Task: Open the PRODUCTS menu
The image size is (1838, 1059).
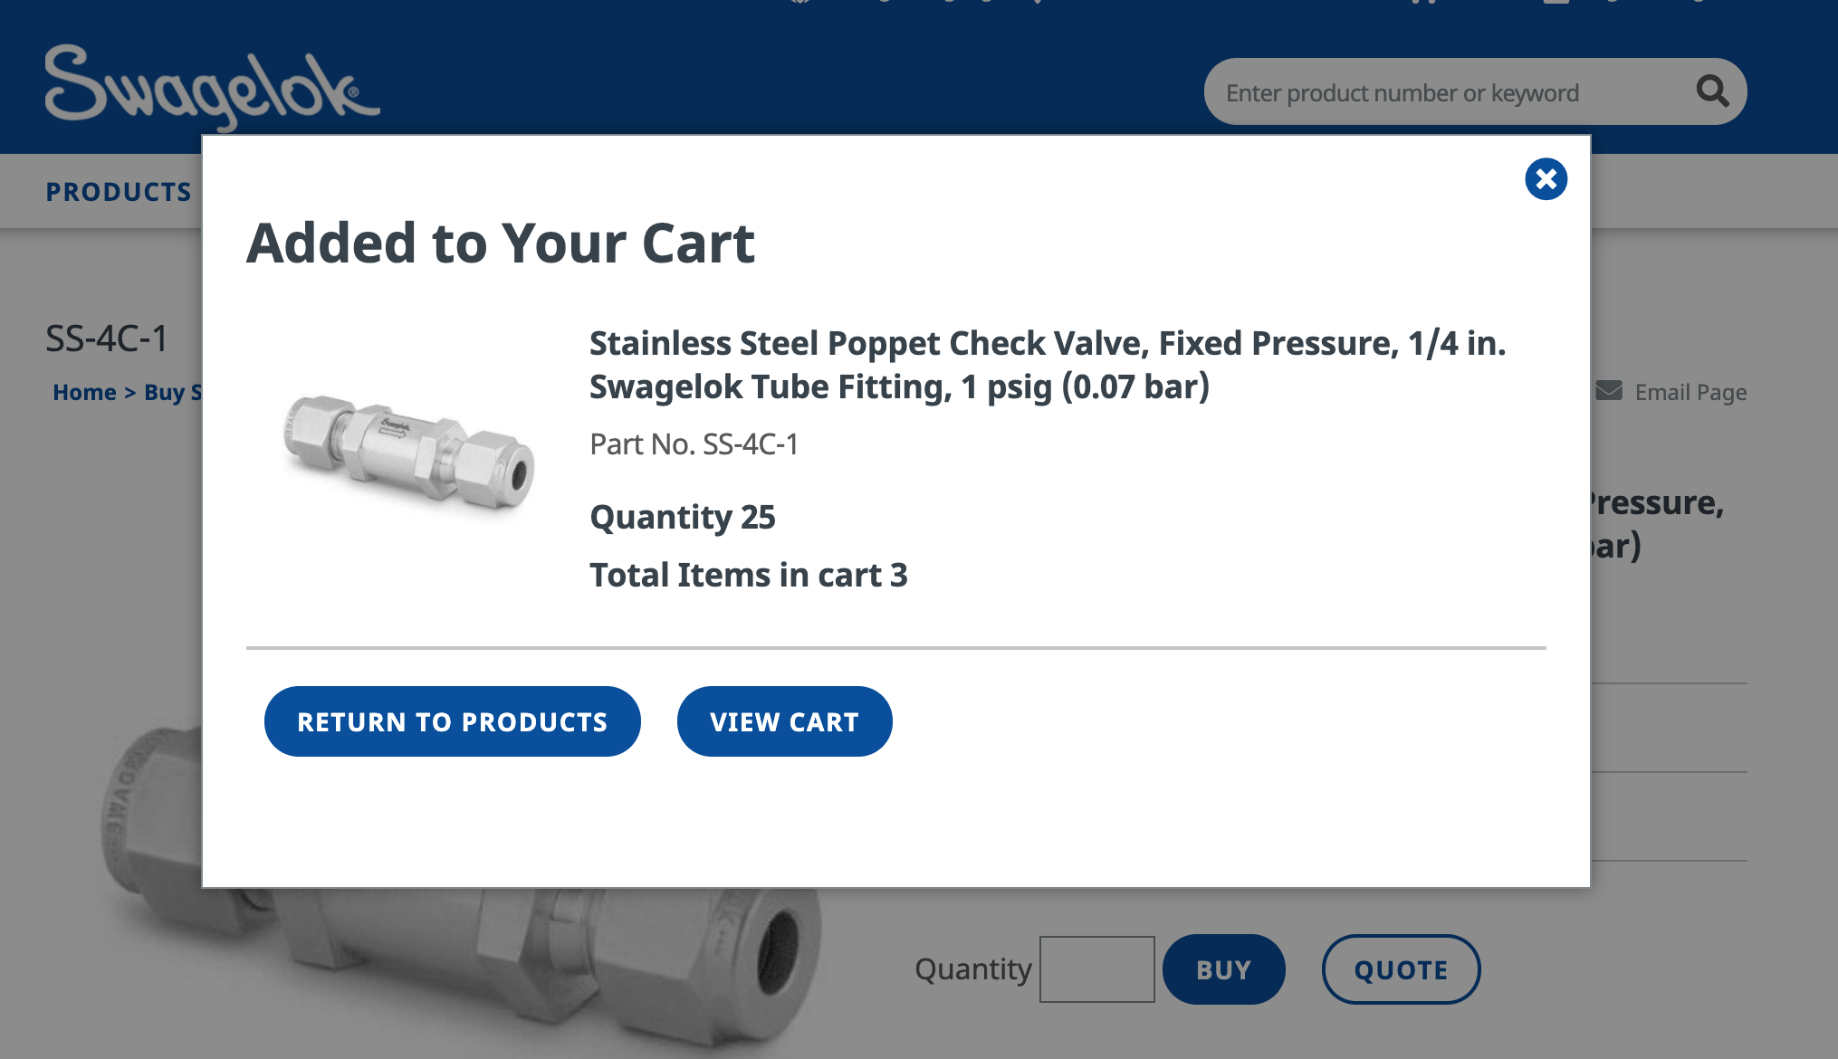Action: (x=118, y=190)
